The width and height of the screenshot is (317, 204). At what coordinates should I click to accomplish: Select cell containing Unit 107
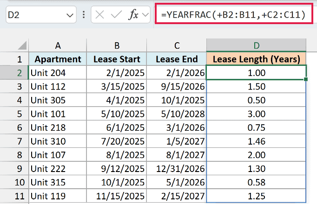click(58, 155)
